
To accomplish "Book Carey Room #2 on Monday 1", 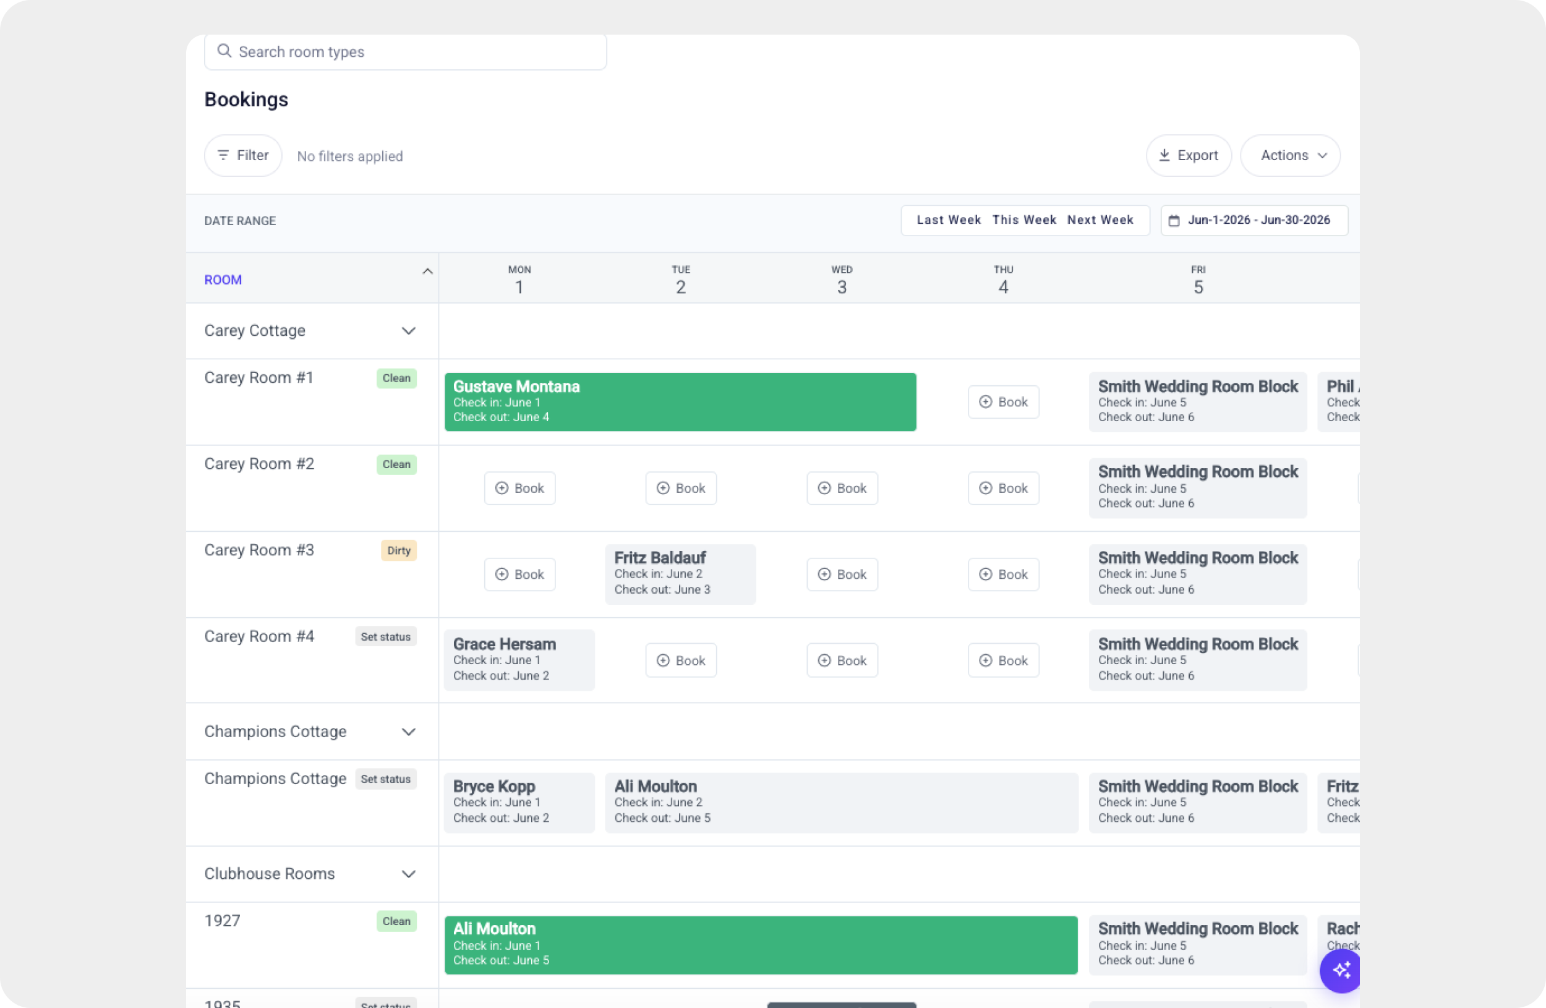I will (519, 489).
